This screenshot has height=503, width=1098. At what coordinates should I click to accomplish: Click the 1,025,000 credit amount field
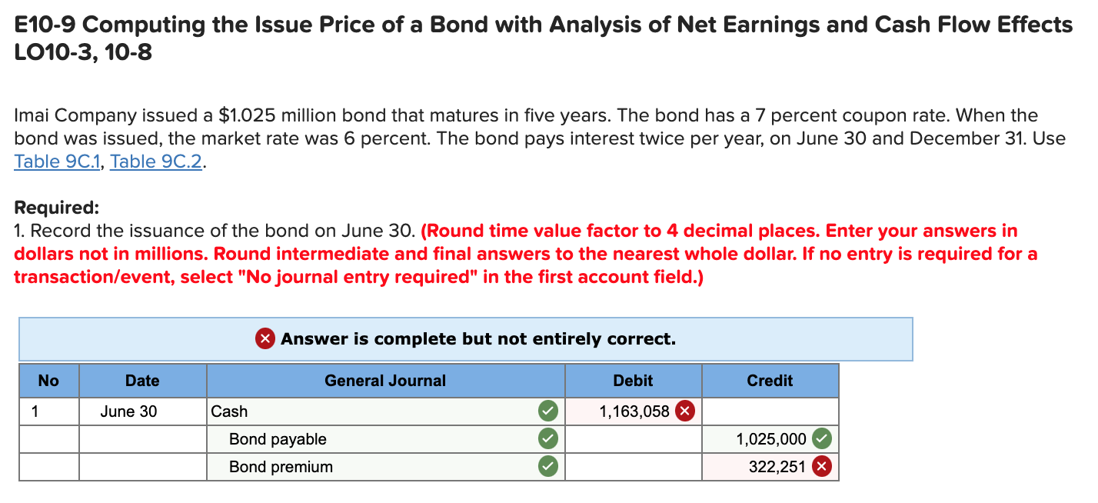777,438
